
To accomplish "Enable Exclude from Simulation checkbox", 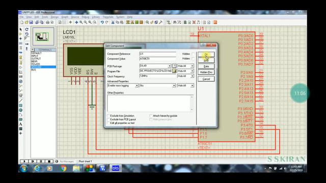I will (108, 116).
